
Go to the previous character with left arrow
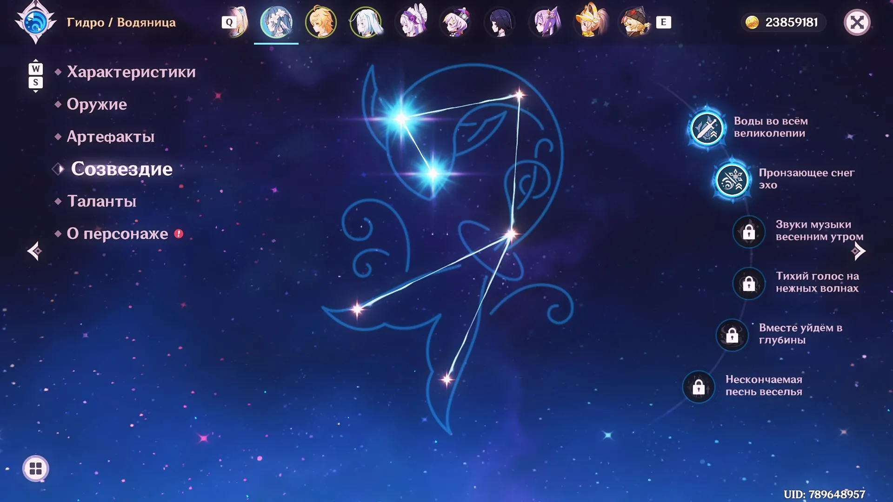click(34, 251)
